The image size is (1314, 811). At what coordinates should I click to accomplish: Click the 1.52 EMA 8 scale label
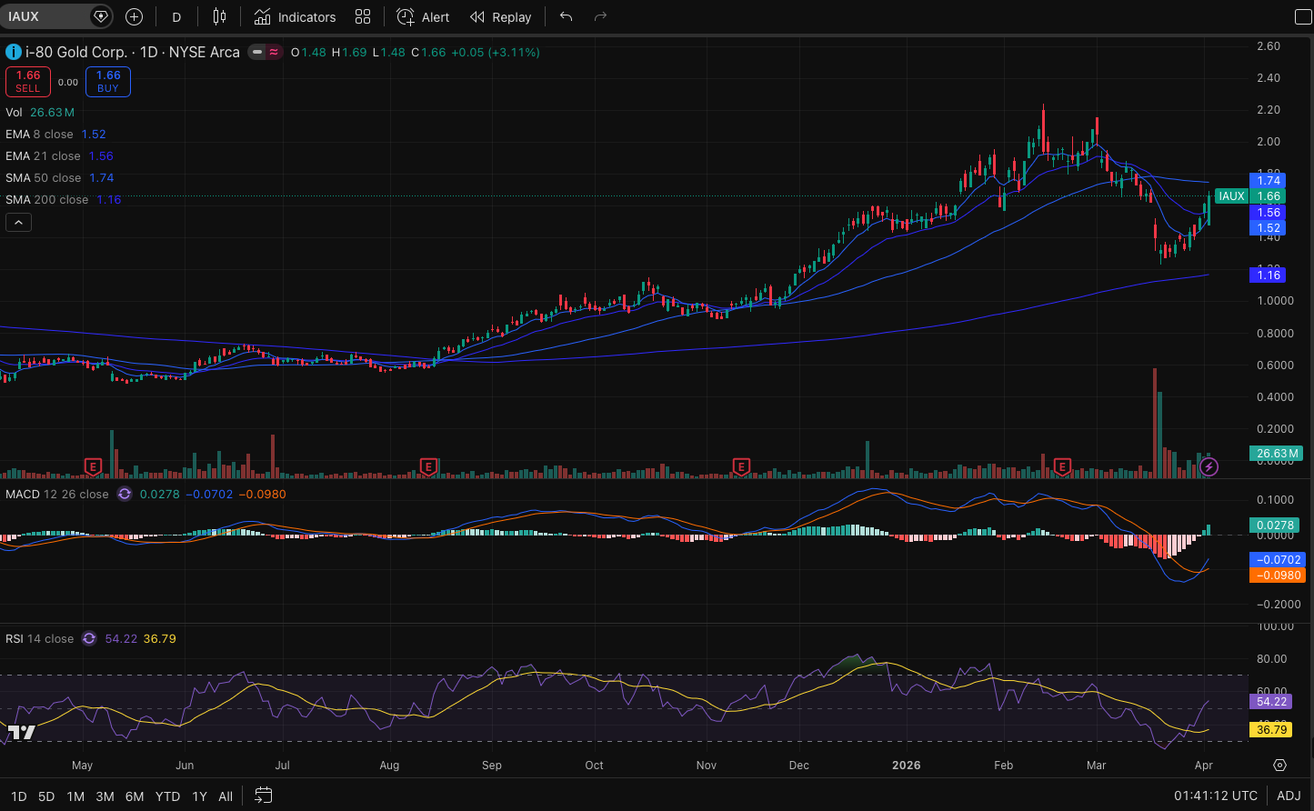point(1269,228)
